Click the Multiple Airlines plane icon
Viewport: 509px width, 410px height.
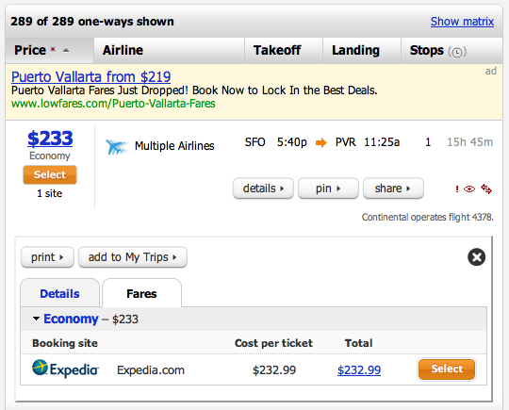click(117, 146)
